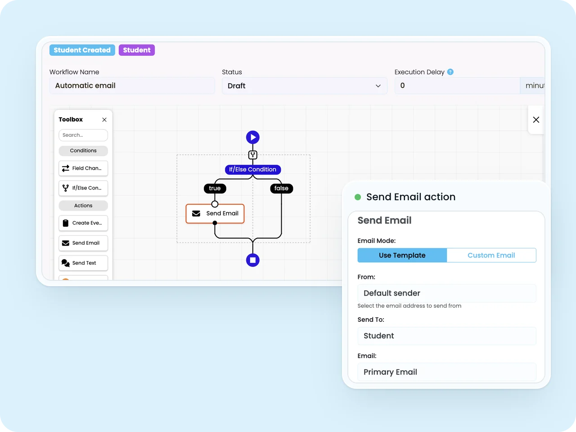Click the Student Created tag
The height and width of the screenshot is (432, 576).
[82, 50]
